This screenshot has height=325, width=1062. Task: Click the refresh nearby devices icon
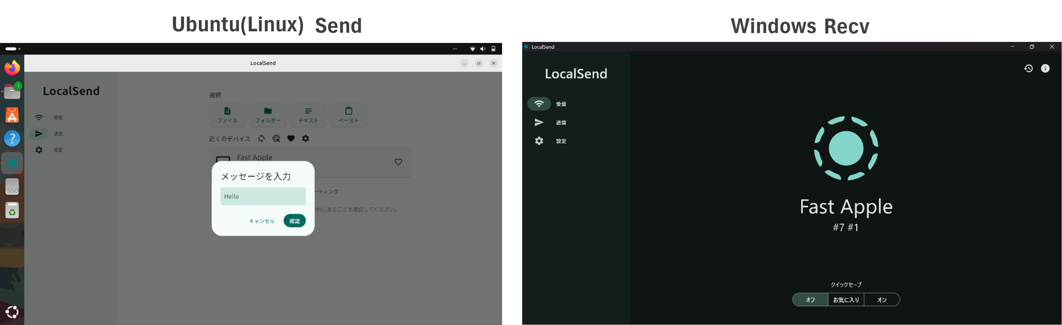[261, 138]
